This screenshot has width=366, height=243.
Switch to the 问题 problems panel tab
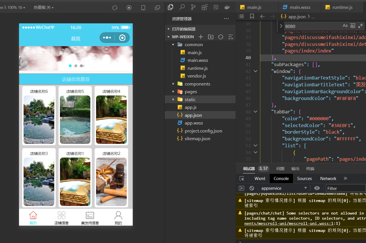[280, 169]
